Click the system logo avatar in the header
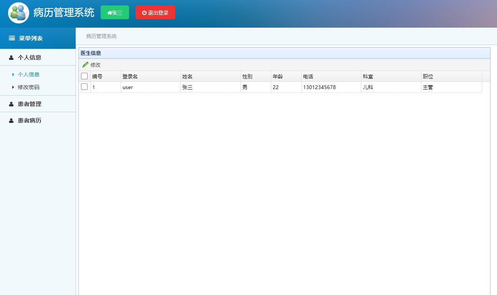This screenshot has width=497, height=295. [18, 13]
